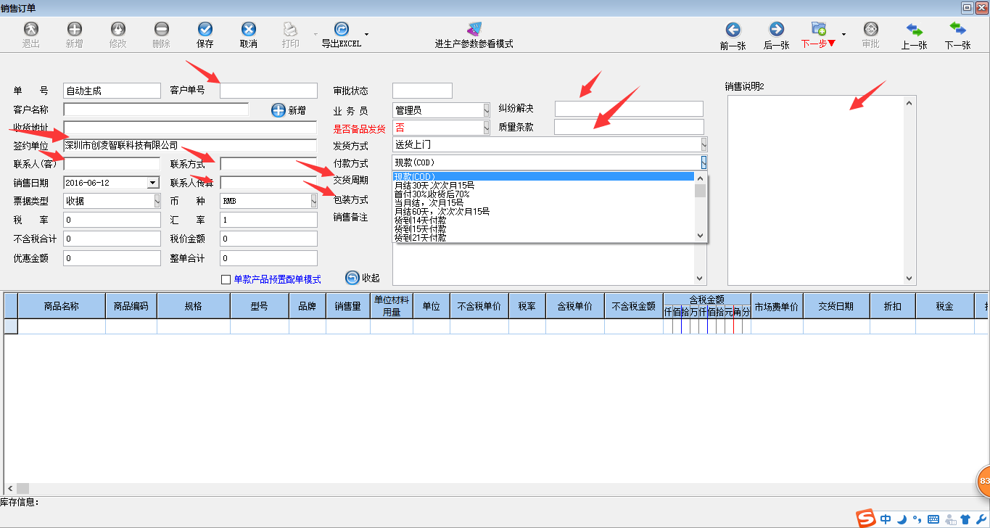This screenshot has width=990, height=528.
Task: Click the 商品编码 column header
Action: 131,307
